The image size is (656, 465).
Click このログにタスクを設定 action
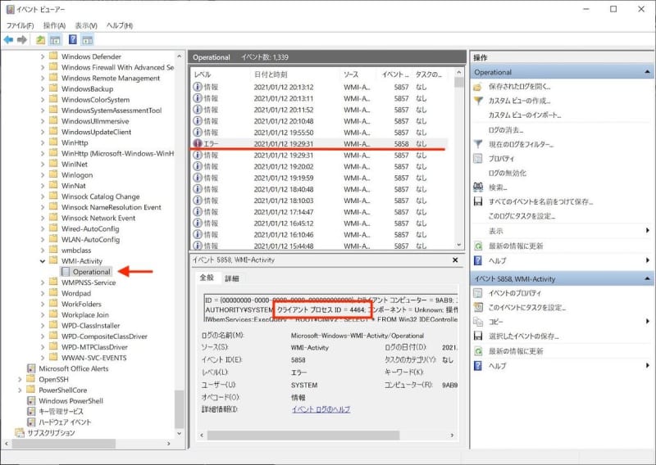(x=522, y=216)
